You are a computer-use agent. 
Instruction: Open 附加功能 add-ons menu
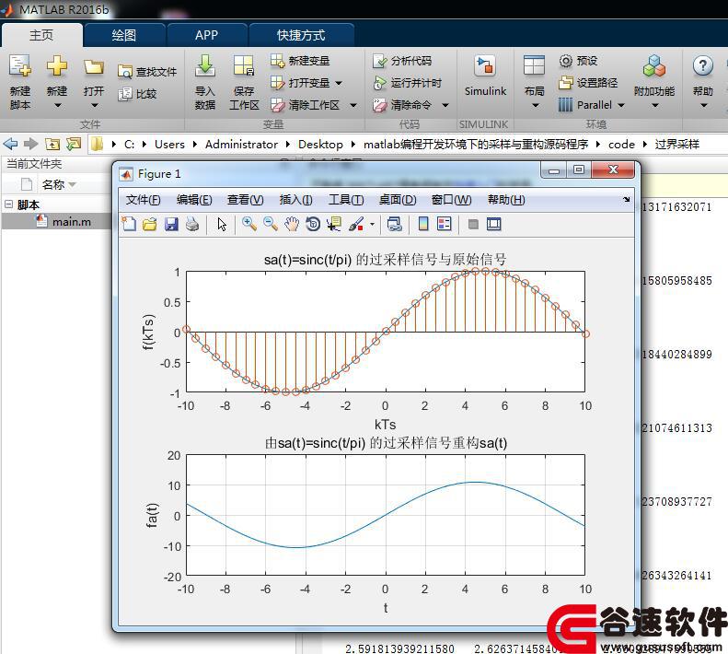(x=654, y=82)
